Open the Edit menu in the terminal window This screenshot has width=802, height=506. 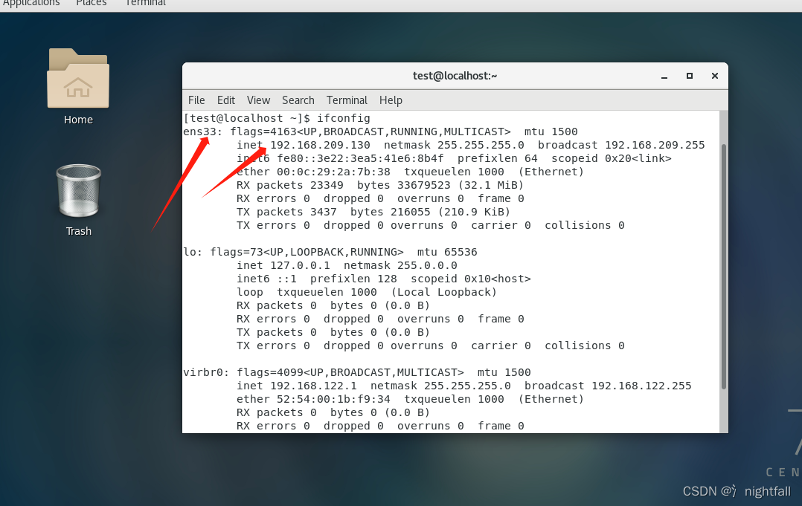click(x=225, y=100)
